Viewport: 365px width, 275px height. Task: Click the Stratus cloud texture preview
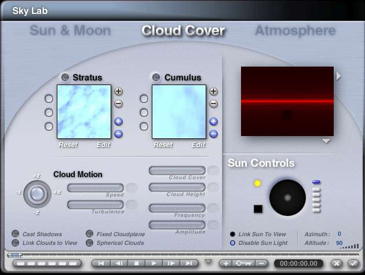click(84, 112)
